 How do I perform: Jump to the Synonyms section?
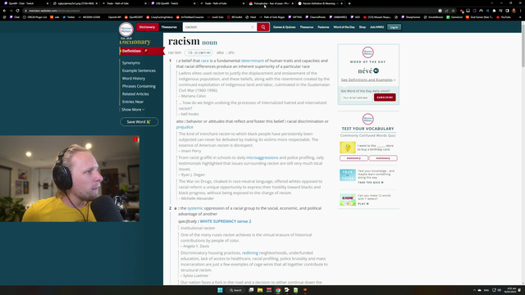[131, 63]
